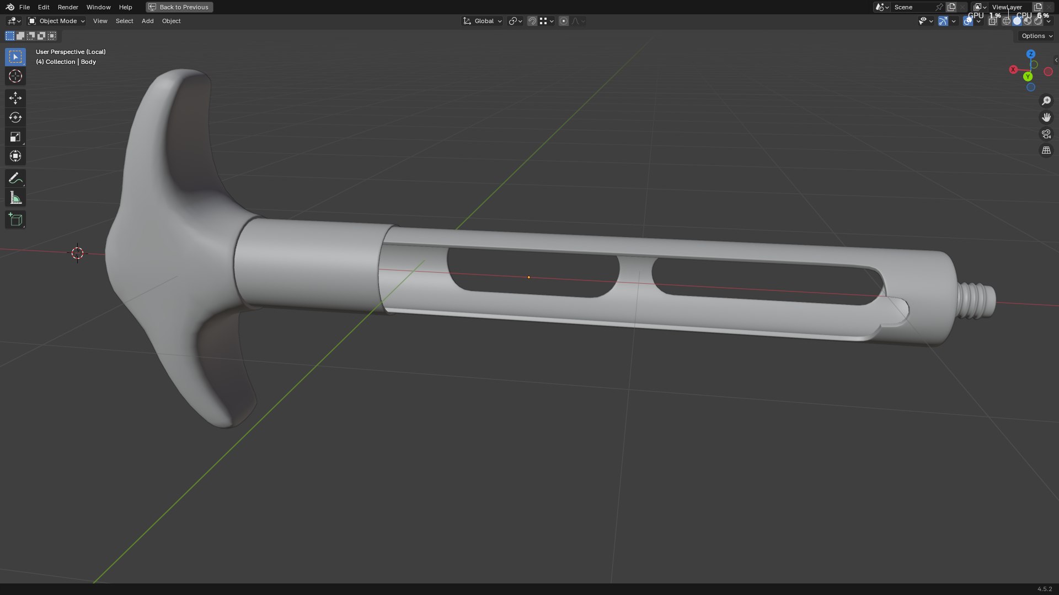Select the Rotate tool
1059x595 pixels.
15,117
